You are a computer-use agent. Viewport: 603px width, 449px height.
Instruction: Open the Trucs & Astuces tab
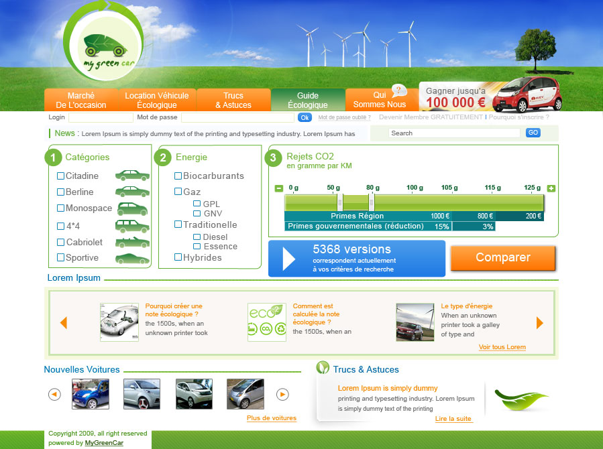tap(233, 100)
